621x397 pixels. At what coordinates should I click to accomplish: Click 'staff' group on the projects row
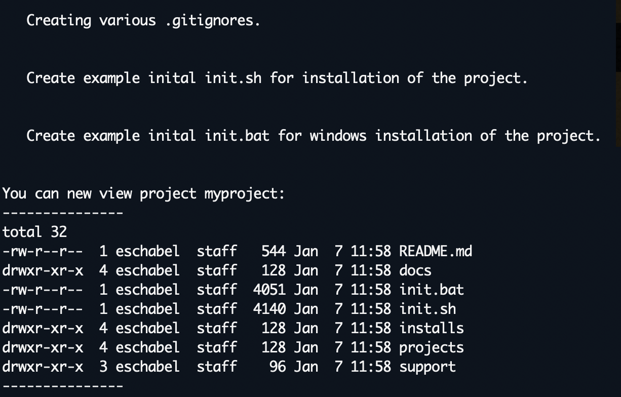click(217, 347)
